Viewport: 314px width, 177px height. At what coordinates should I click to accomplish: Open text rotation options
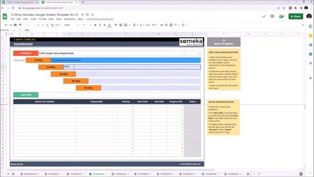click(x=155, y=25)
